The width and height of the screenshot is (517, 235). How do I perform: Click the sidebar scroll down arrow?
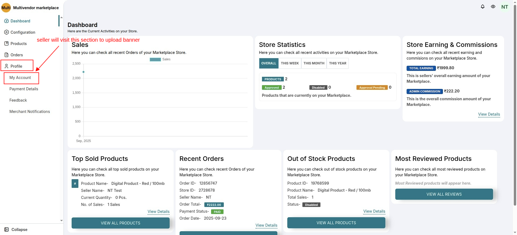[x=61, y=220]
